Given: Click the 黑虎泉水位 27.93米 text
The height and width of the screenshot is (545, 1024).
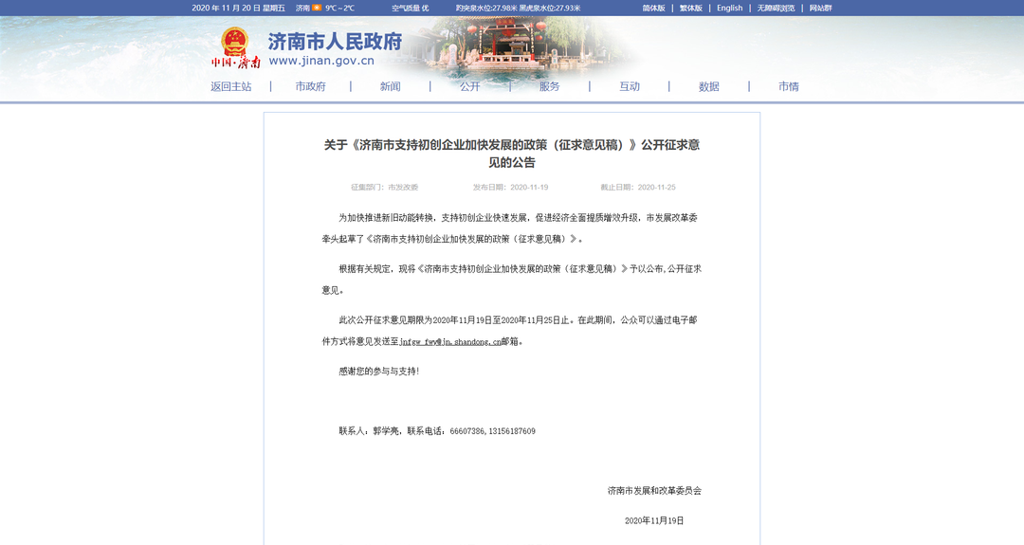Looking at the screenshot, I should click(550, 8).
